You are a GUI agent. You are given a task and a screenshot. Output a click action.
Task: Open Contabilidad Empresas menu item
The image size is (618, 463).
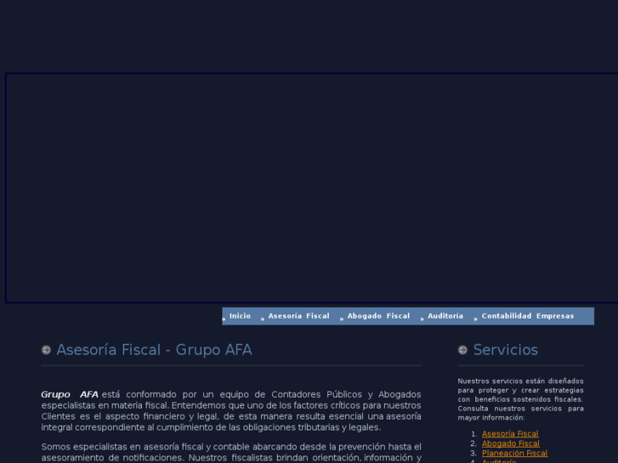point(528,316)
